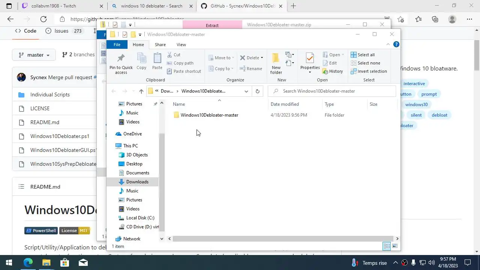
Task: Click Select all in the ribbon
Action: [x=363, y=55]
